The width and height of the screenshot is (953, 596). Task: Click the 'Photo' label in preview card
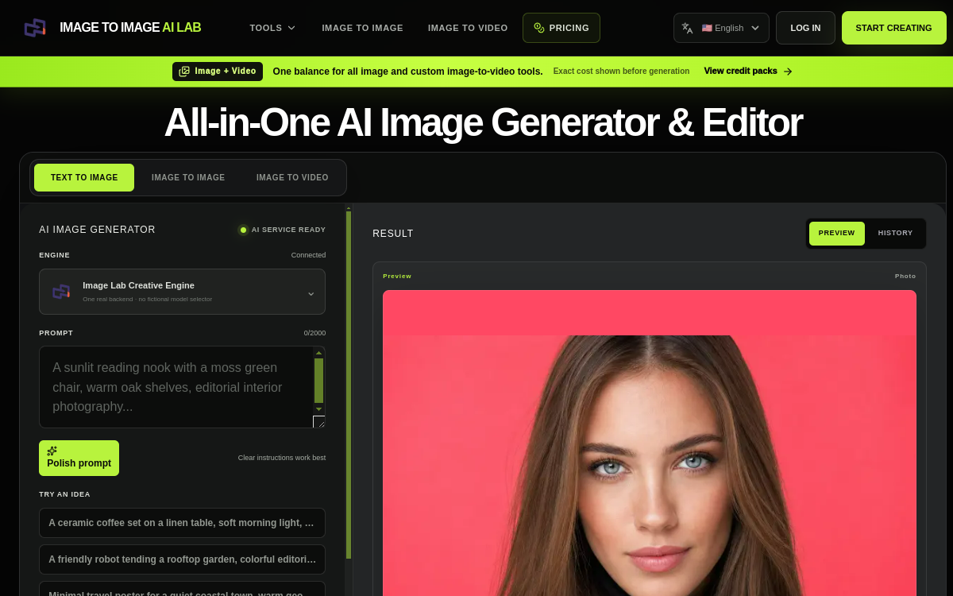pos(905,276)
